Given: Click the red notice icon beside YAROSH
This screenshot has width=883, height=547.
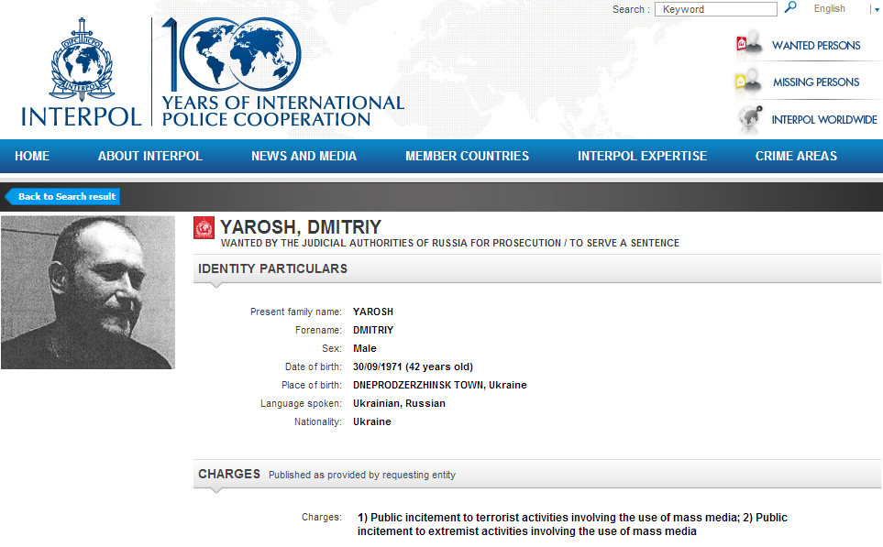Looking at the screenshot, I should [204, 228].
